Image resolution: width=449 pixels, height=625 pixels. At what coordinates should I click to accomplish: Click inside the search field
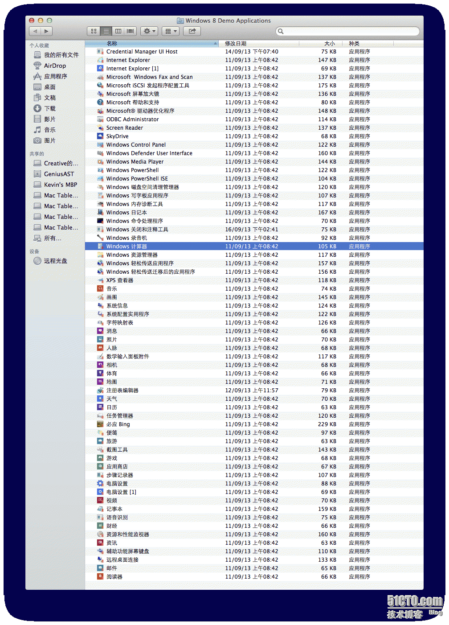[x=347, y=31]
